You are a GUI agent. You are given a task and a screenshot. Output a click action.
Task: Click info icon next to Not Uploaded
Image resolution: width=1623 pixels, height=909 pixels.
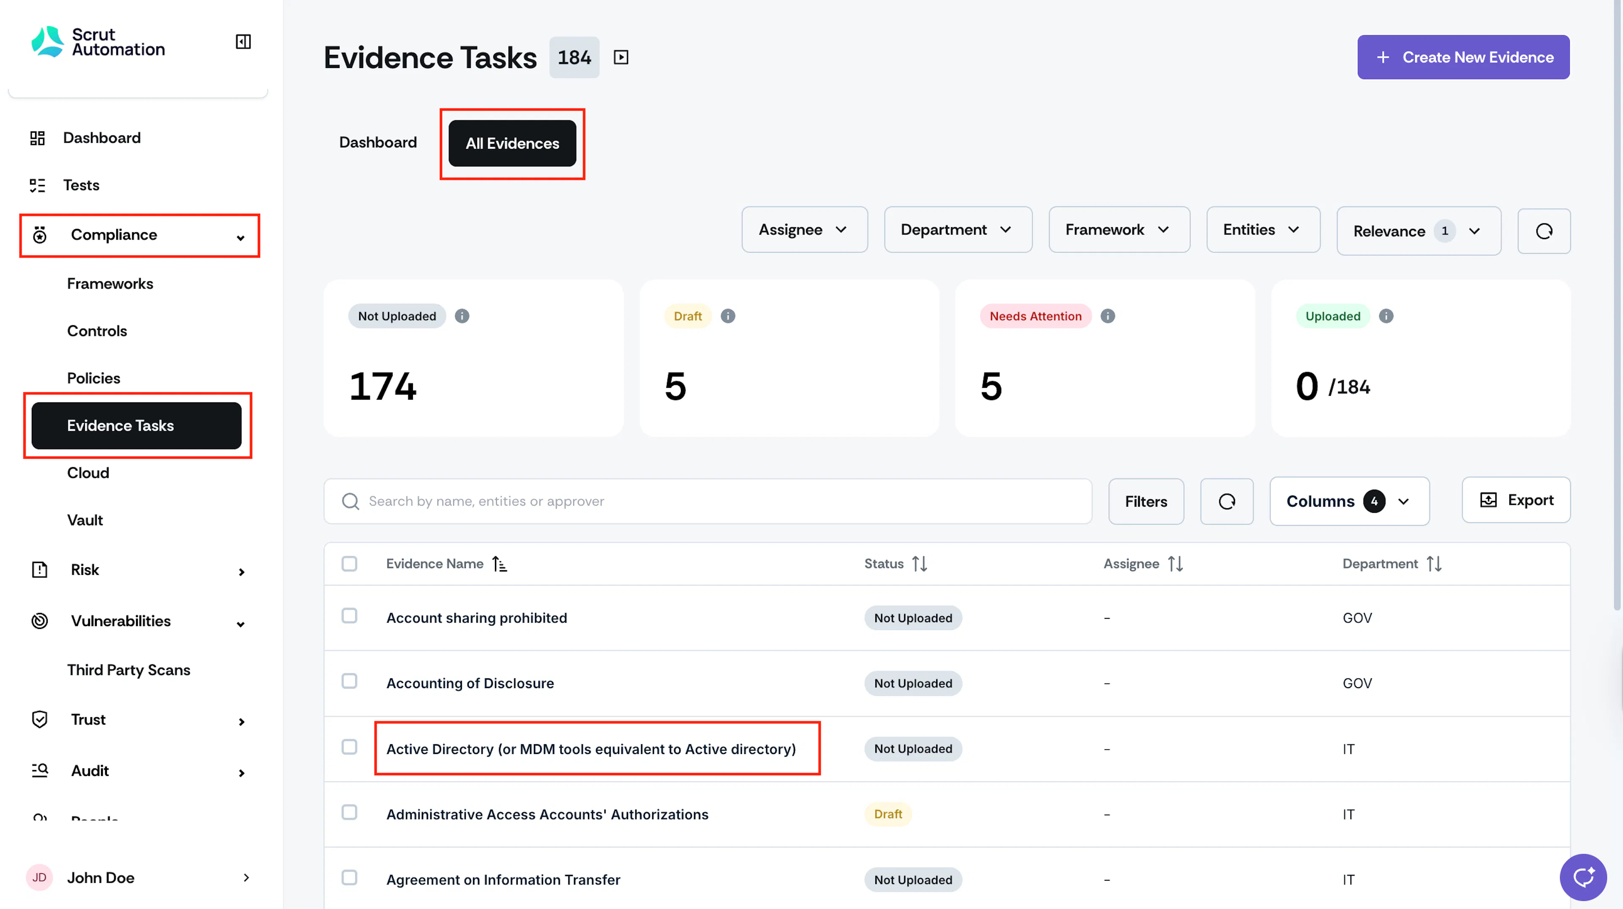point(462,316)
